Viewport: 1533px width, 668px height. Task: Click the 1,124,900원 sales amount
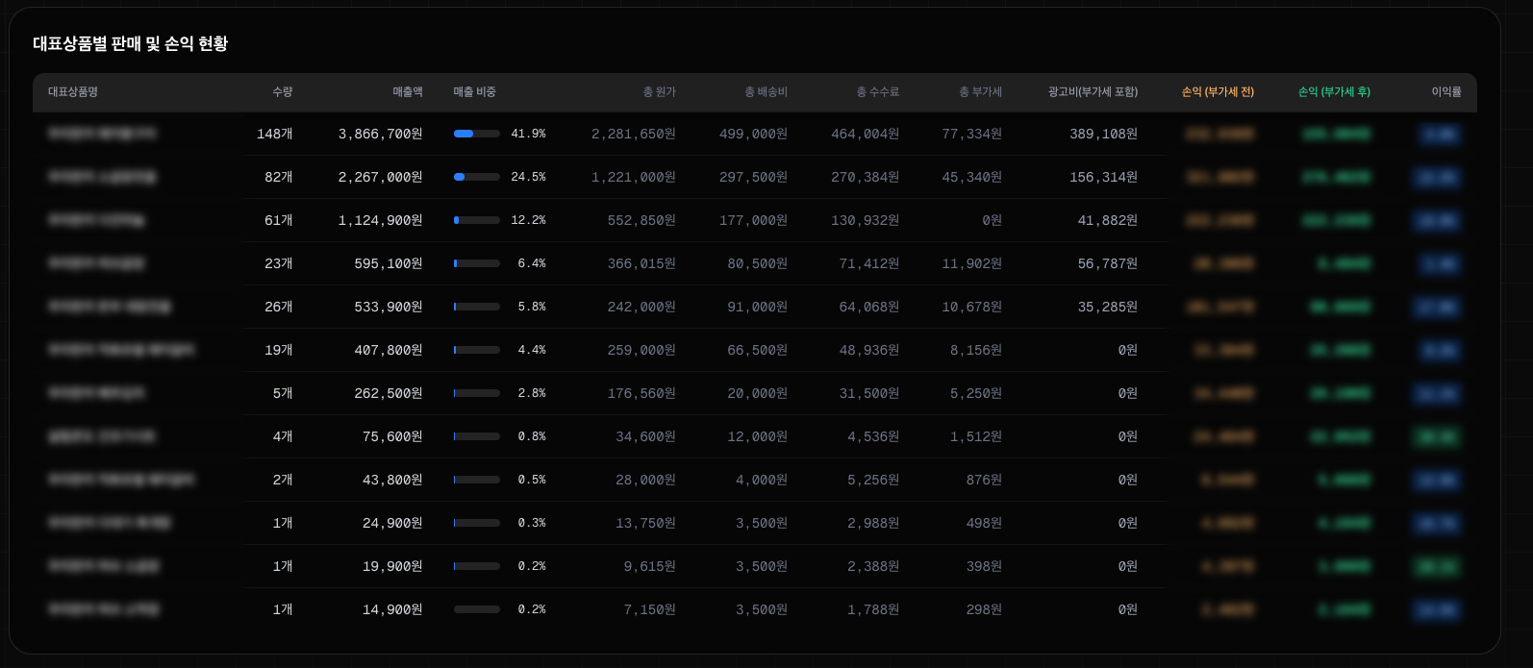click(x=381, y=220)
